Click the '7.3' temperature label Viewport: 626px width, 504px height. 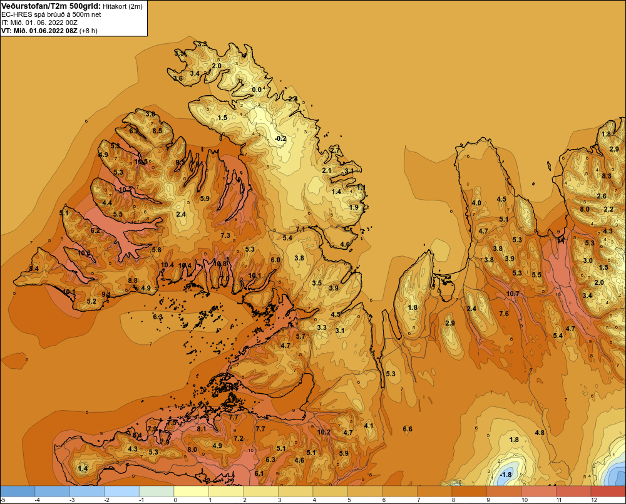click(225, 235)
